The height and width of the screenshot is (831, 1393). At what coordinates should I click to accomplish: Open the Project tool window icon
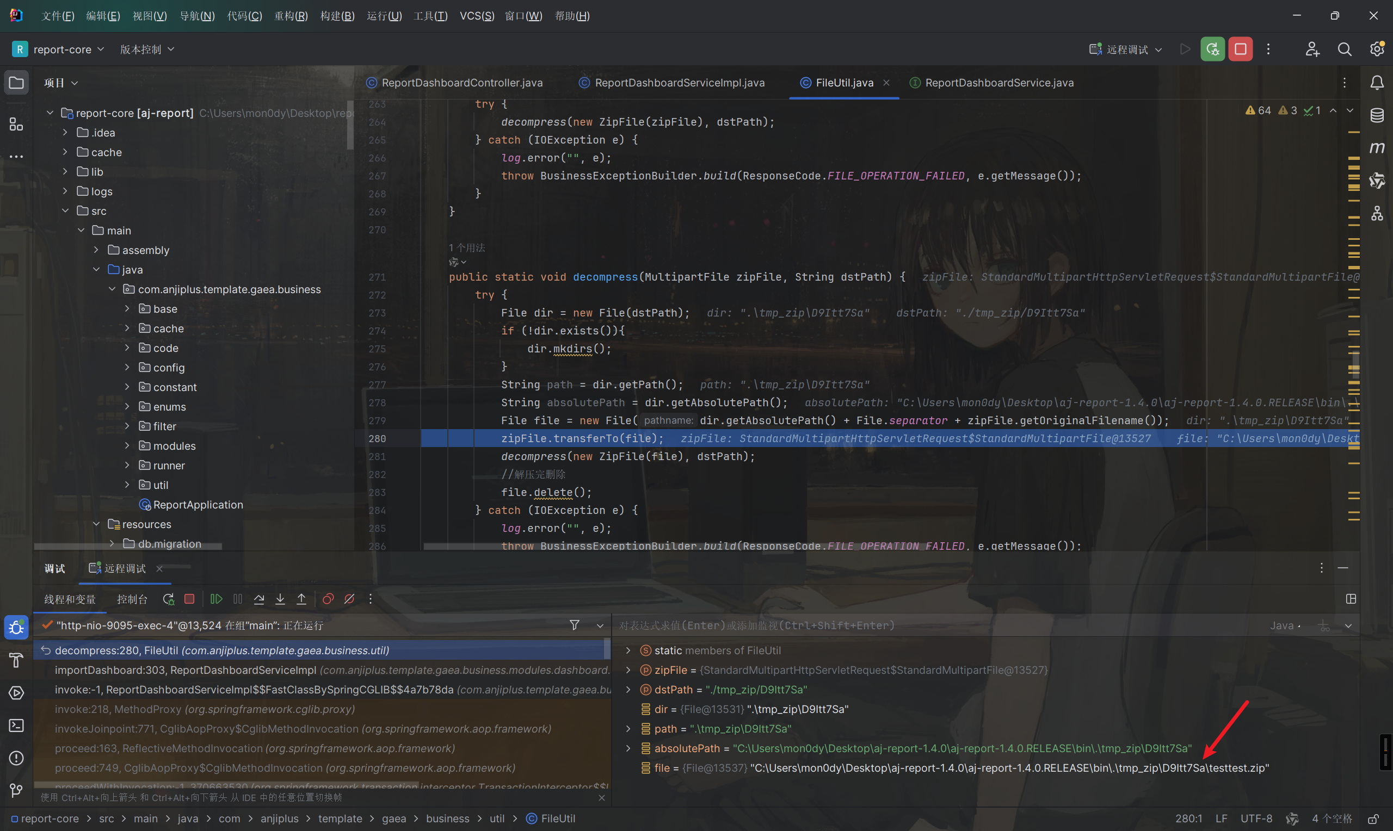pos(16,83)
